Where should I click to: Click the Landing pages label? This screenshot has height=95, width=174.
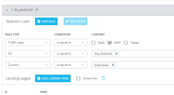coord(18,78)
